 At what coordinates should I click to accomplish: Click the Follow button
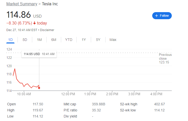(x=162, y=16)
